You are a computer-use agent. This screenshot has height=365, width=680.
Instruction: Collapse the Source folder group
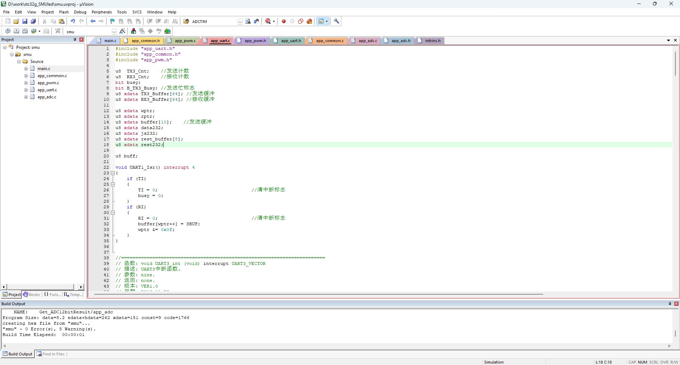point(19,62)
